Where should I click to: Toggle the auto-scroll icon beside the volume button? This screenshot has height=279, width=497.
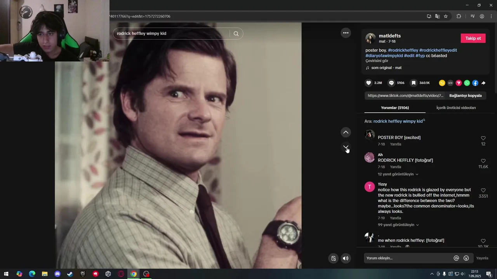333,258
